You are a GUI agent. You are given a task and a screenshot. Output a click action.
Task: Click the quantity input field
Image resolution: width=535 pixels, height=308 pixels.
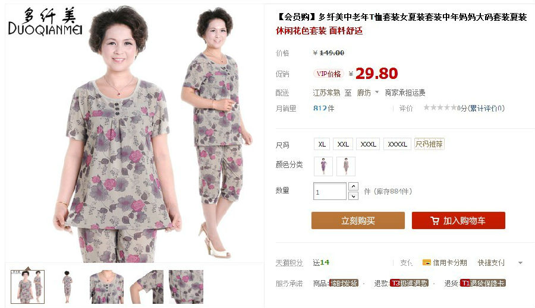pos(329,191)
